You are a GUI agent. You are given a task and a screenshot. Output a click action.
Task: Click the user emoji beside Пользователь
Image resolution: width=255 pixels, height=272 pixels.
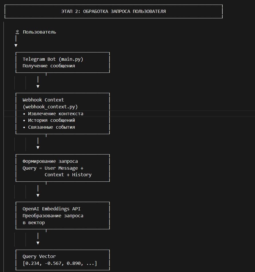[17, 32]
